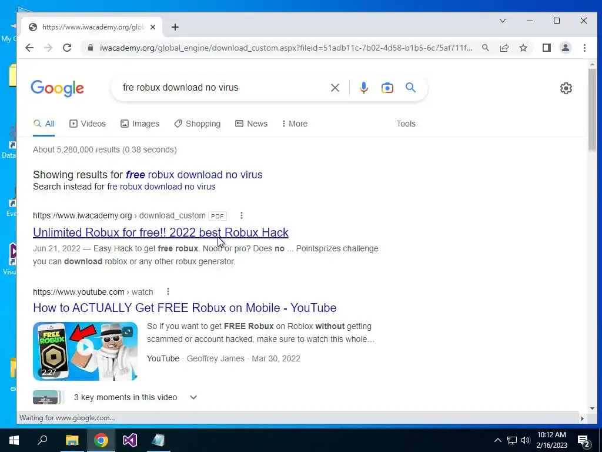Open Visual Studio from taskbar
This screenshot has height=452, width=602.
coord(130,440)
